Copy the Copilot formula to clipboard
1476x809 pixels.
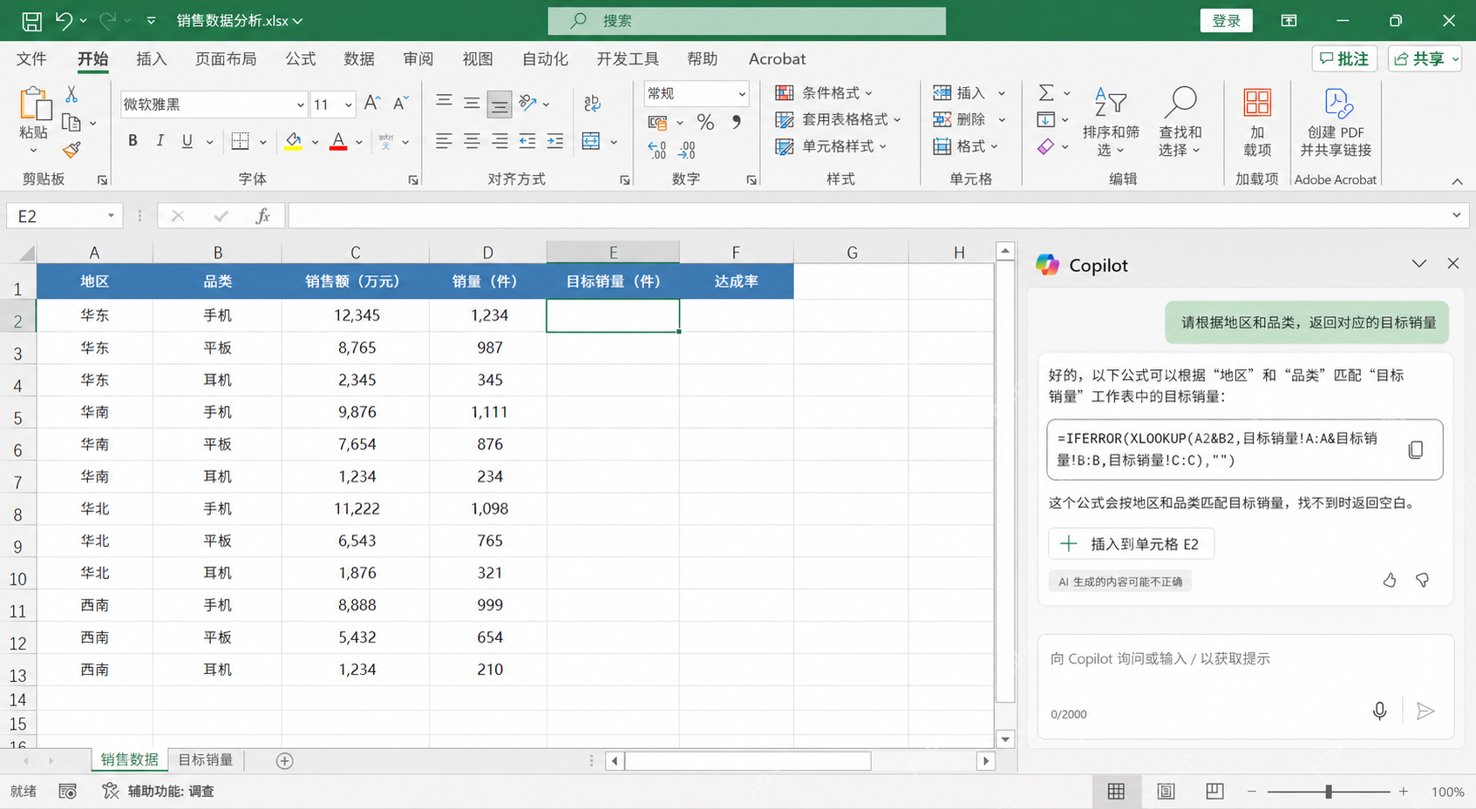click(x=1415, y=449)
